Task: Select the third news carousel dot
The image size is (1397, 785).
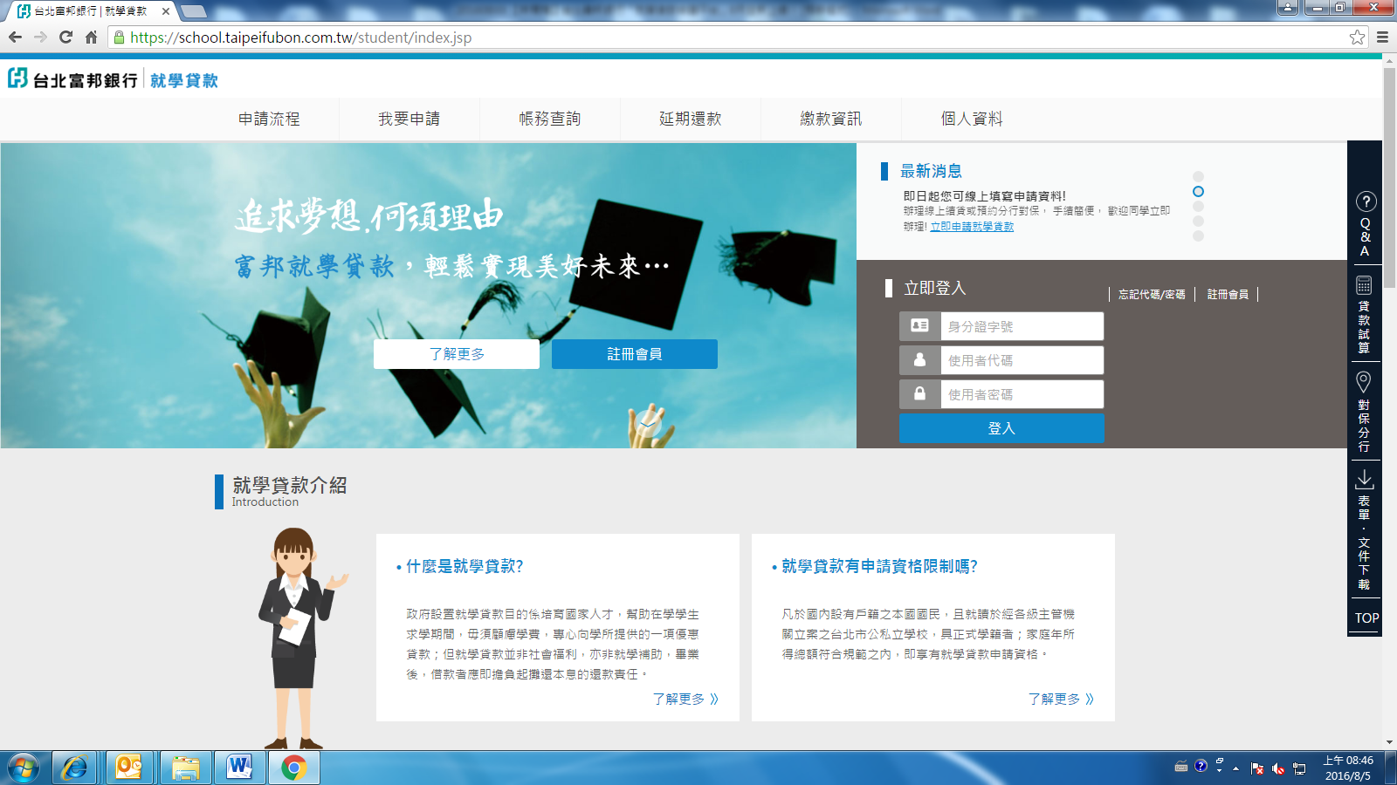Action: (x=1198, y=207)
